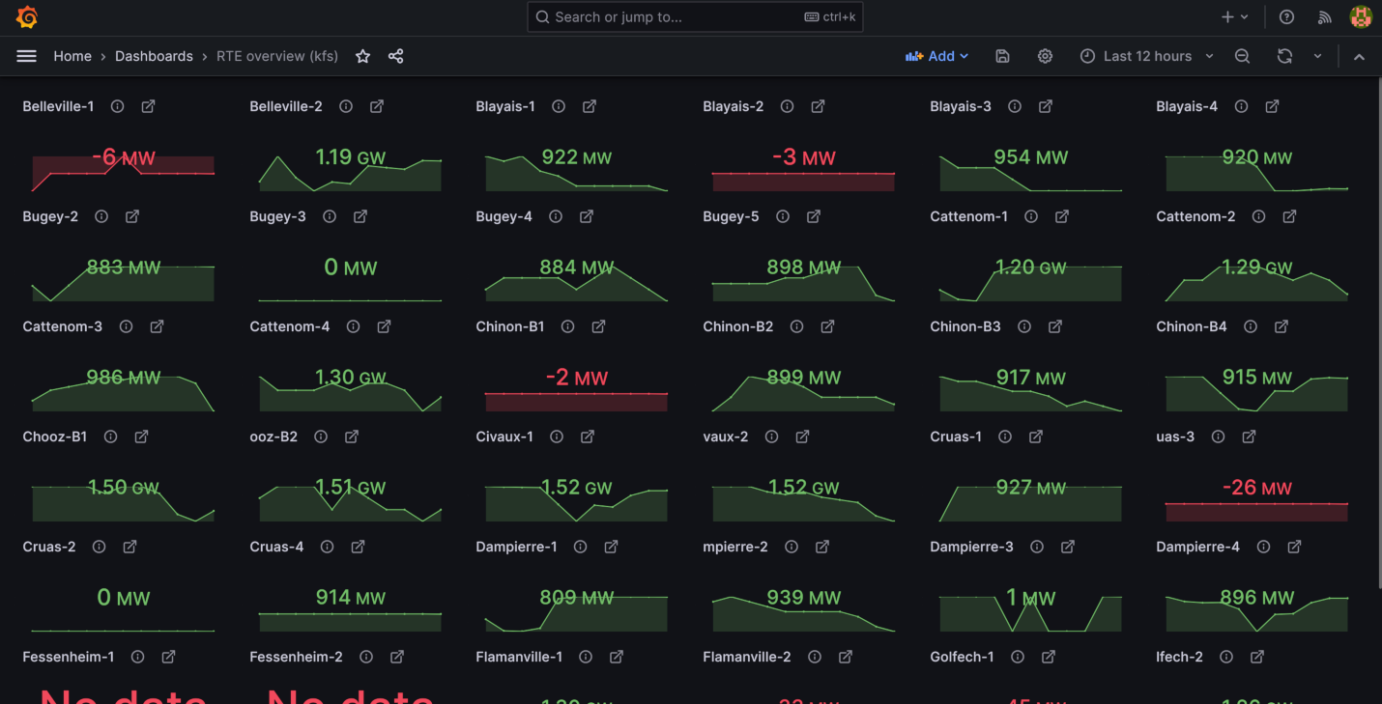Save the dashboard with the disk icon
Screen dimensions: 1382x704
coord(1002,56)
